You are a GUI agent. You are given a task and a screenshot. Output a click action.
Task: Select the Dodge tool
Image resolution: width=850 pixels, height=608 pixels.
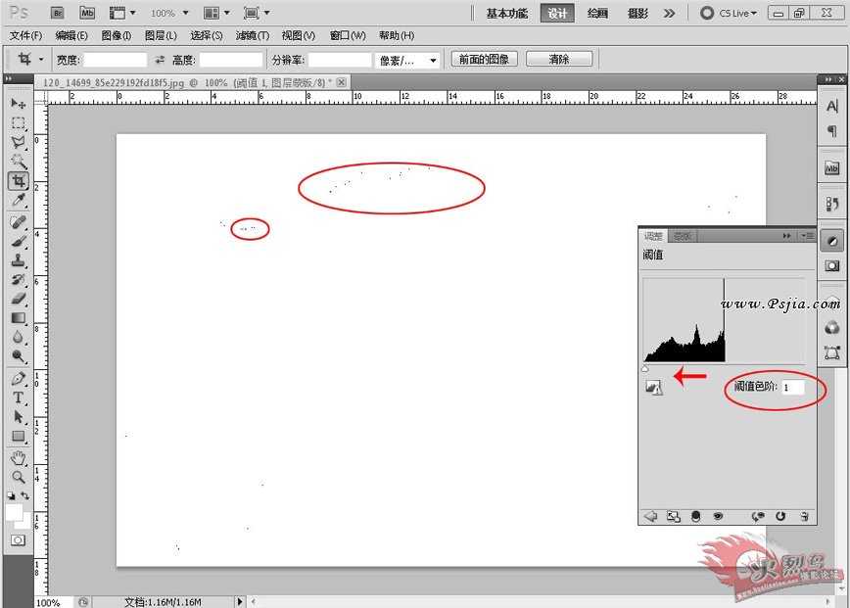pyautogui.click(x=18, y=356)
